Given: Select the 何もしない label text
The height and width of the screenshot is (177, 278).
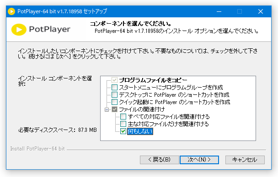Looking at the screenshot, I should click(140, 131).
